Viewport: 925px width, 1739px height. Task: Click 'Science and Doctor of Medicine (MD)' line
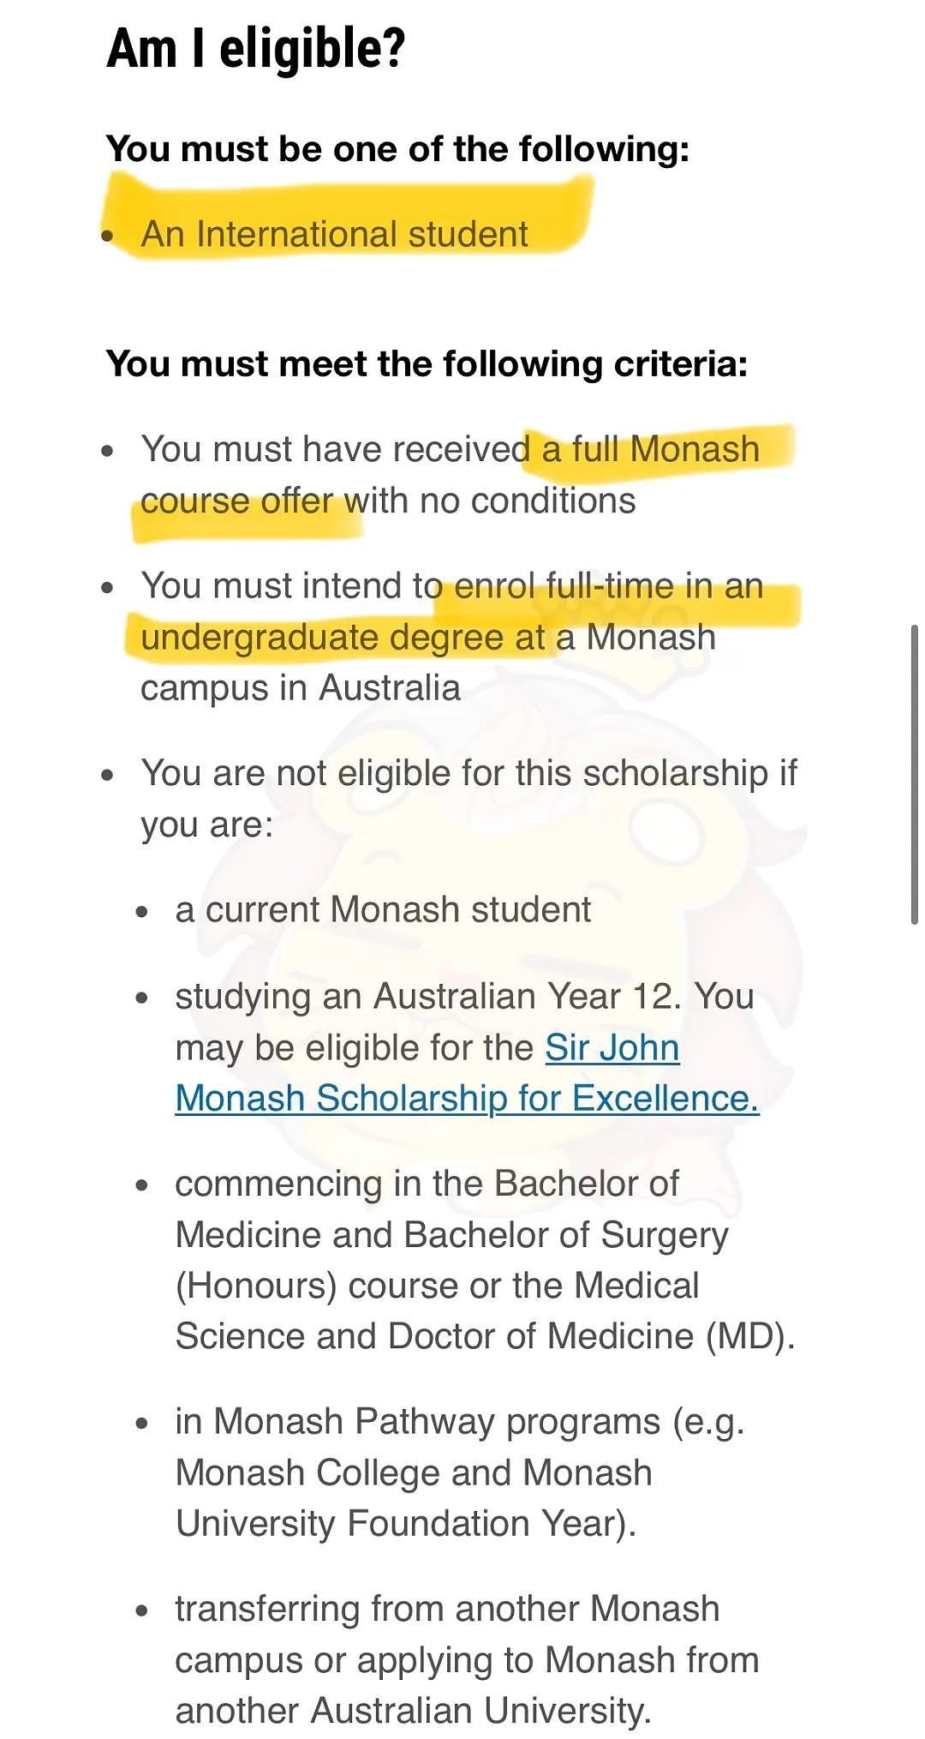[x=485, y=1336]
